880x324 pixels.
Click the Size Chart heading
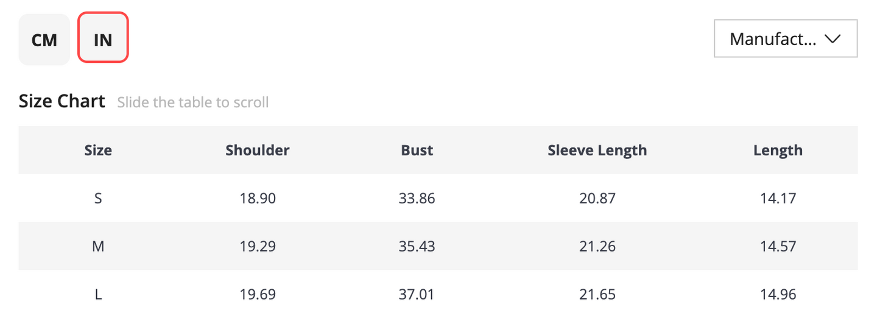[x=62, y=101]
